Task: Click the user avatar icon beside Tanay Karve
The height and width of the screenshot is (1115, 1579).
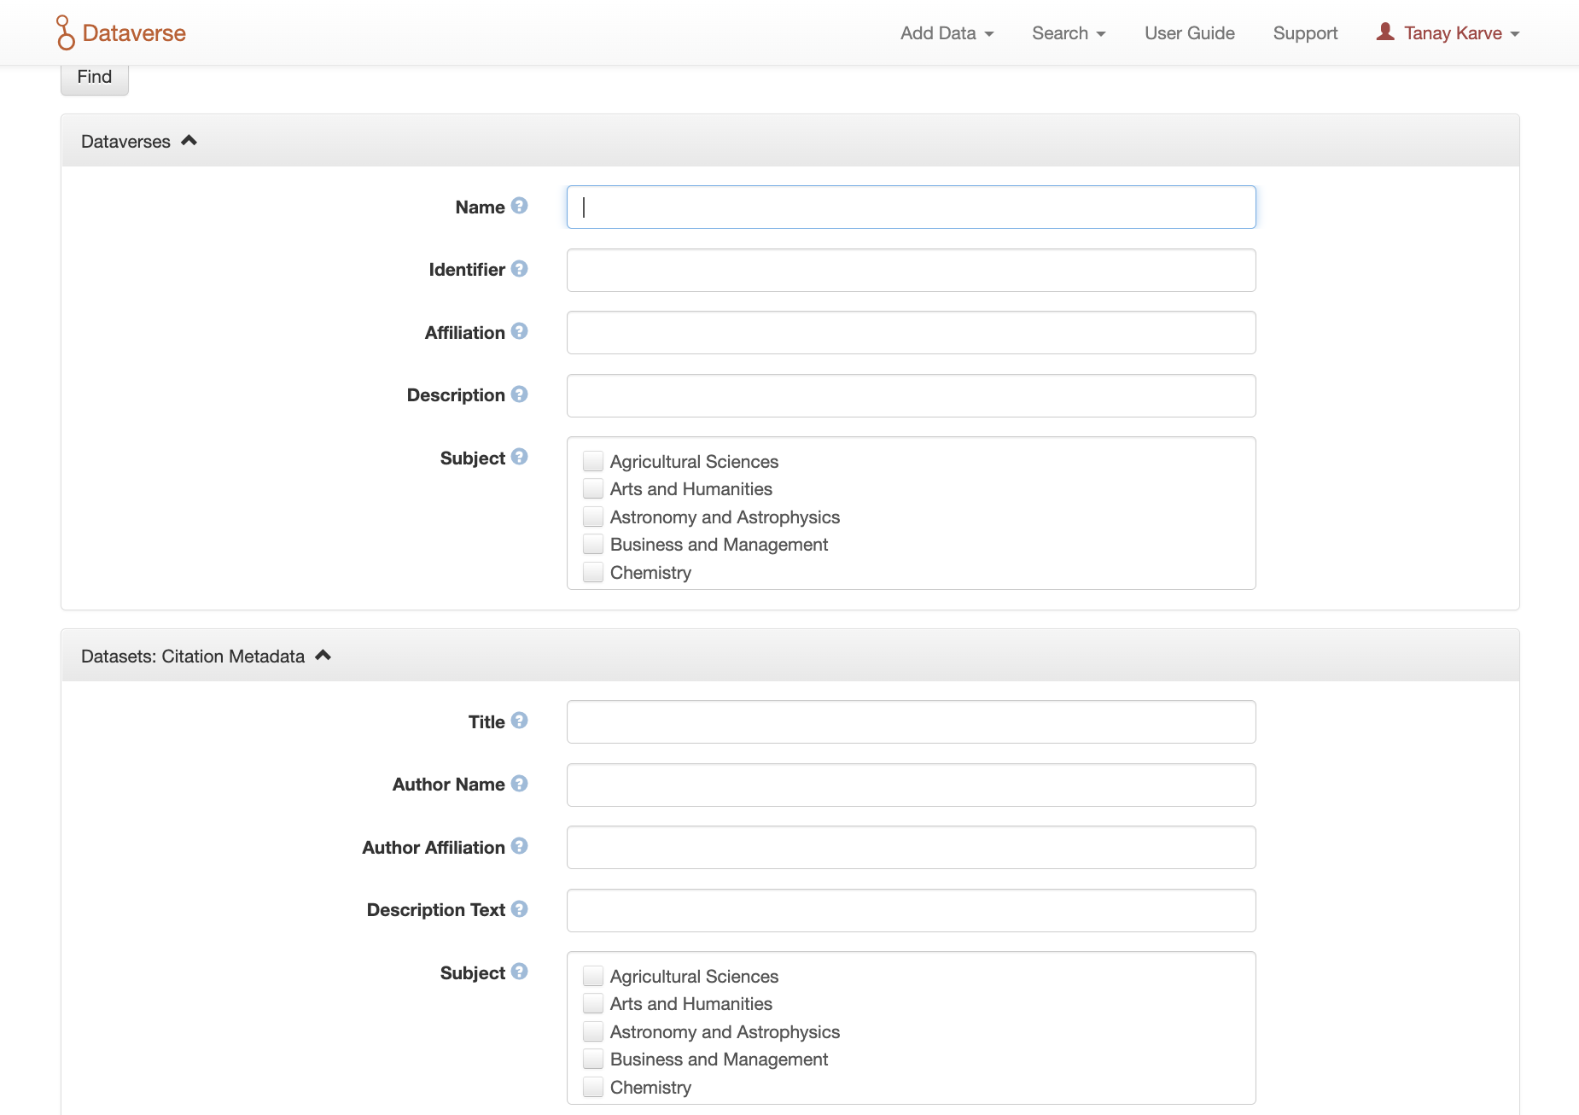Action: [x=1385, y=32]
